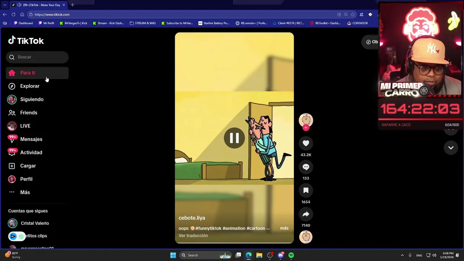Open Discord from the taskbar

(281, 255)
